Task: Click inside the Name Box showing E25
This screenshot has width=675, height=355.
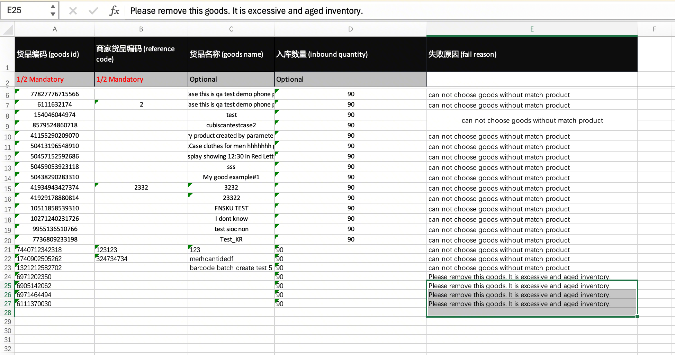Action: 24,10
